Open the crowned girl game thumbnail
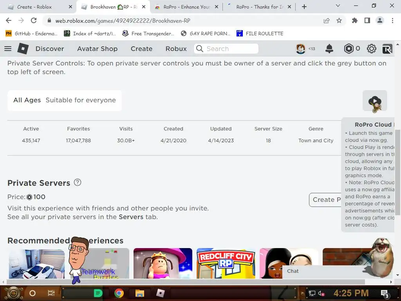This screenshot has height=301, width=401. pyautogui.click(x=163, y=263)
